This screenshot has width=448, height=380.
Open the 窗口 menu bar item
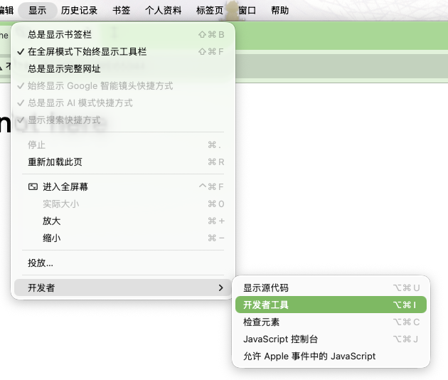(247, 11)
